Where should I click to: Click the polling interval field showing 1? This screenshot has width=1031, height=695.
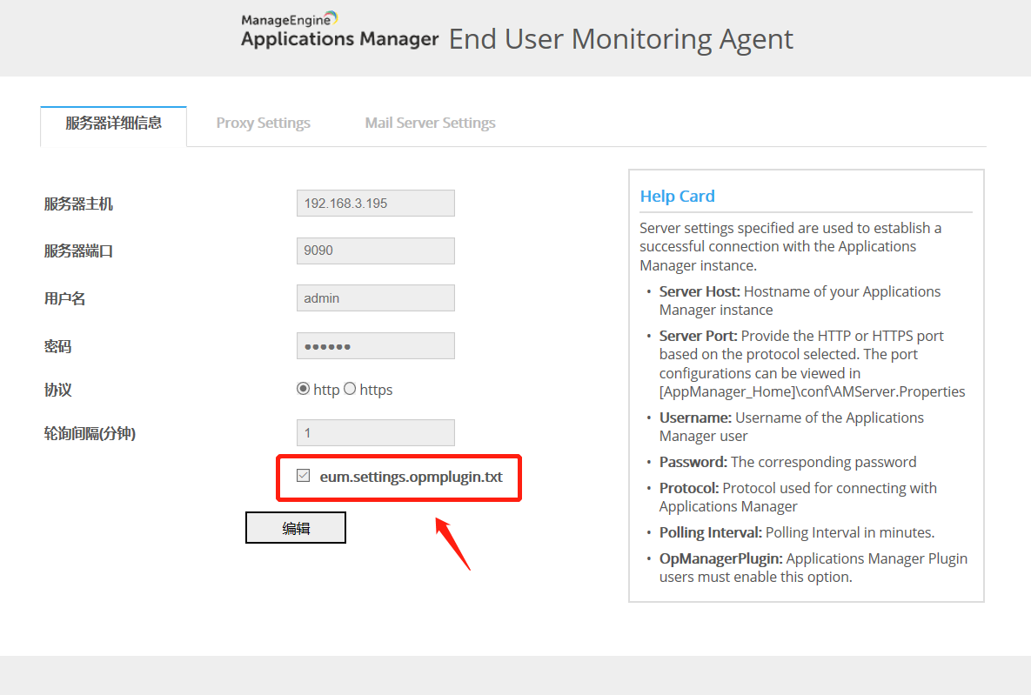376,432
